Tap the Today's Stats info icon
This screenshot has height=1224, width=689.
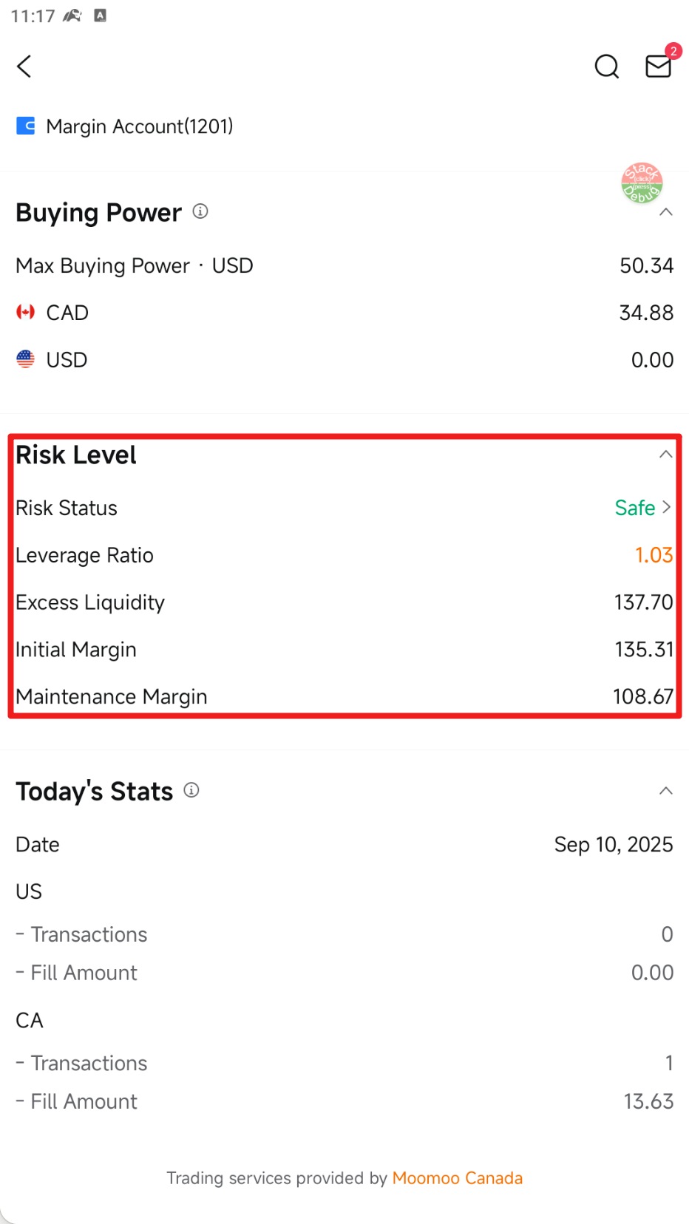[x=191, y=791]
